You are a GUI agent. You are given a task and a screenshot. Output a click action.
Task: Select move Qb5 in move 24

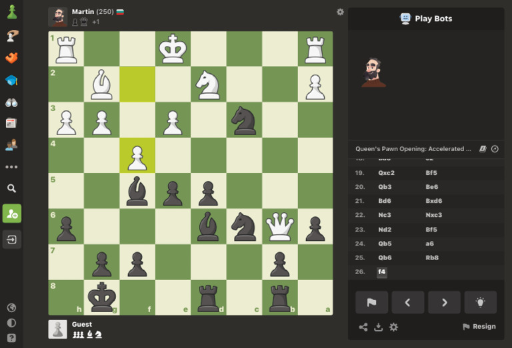[x=385, y=244]
